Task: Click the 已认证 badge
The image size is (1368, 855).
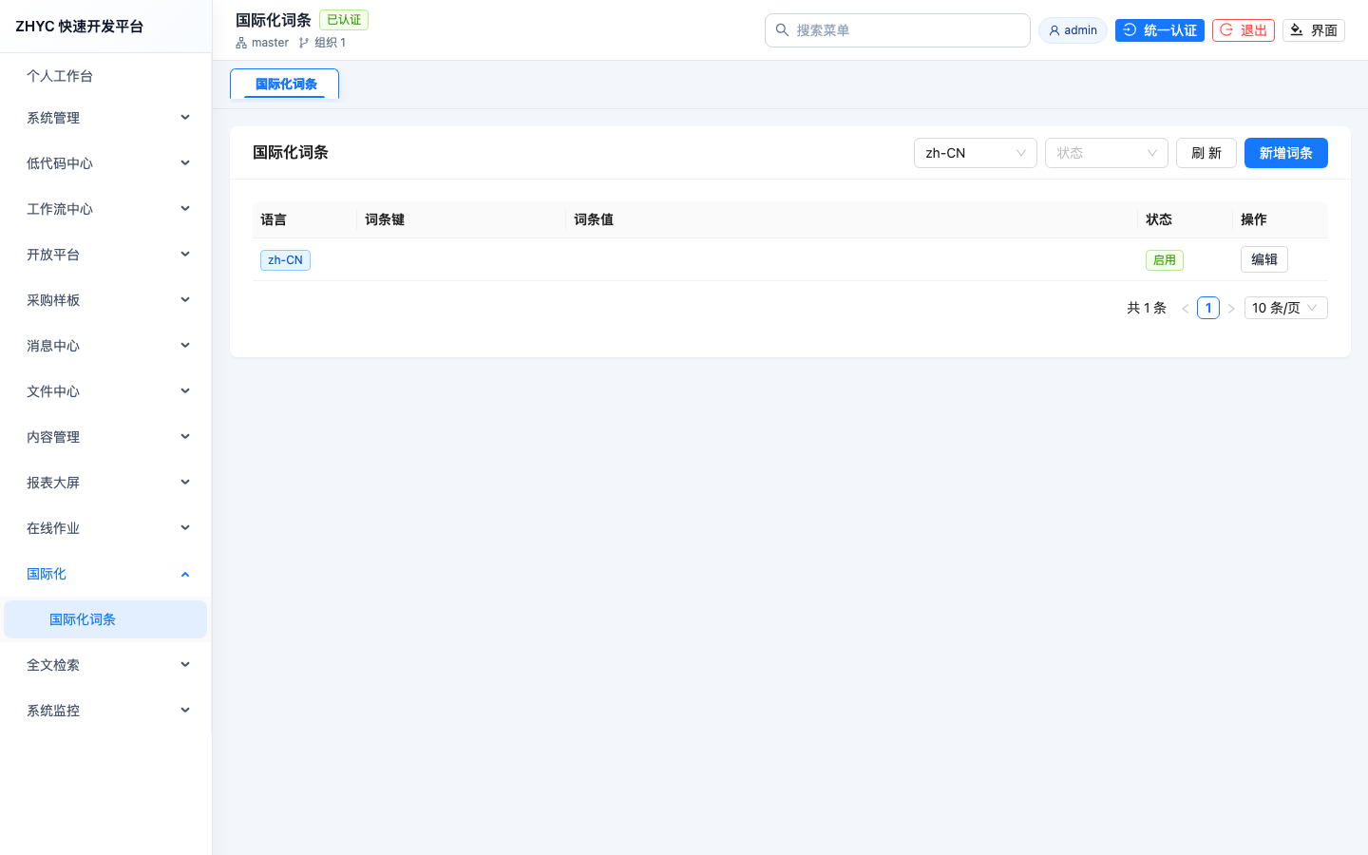Action: click(x=344, y=20)
